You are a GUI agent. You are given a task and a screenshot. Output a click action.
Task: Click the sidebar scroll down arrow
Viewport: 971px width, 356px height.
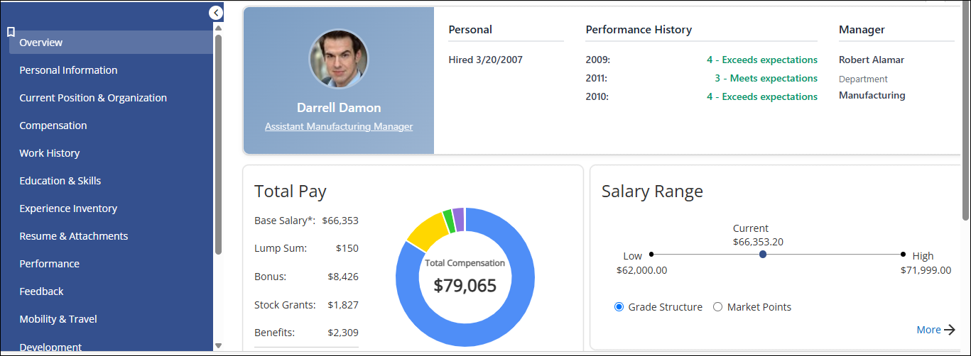[218, 346]
